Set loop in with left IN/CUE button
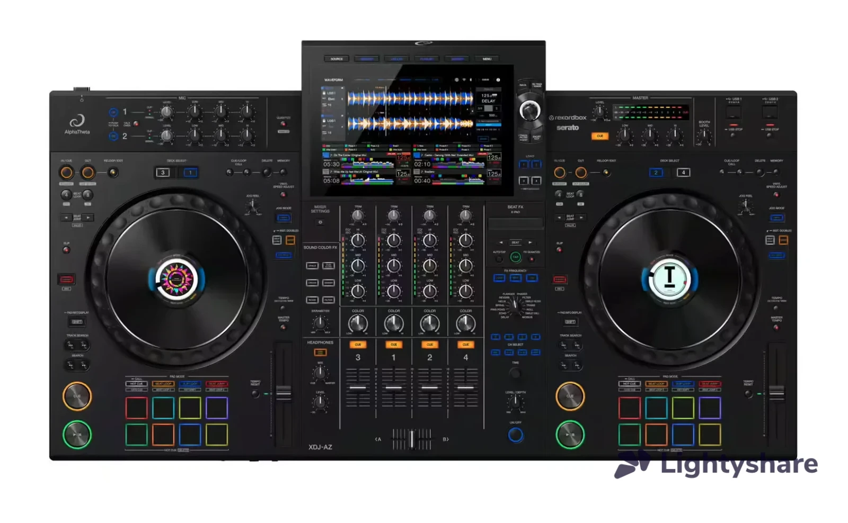848x523 pixels. coord(66,173)
